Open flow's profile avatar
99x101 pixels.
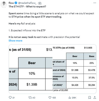(x=4, y=5)
